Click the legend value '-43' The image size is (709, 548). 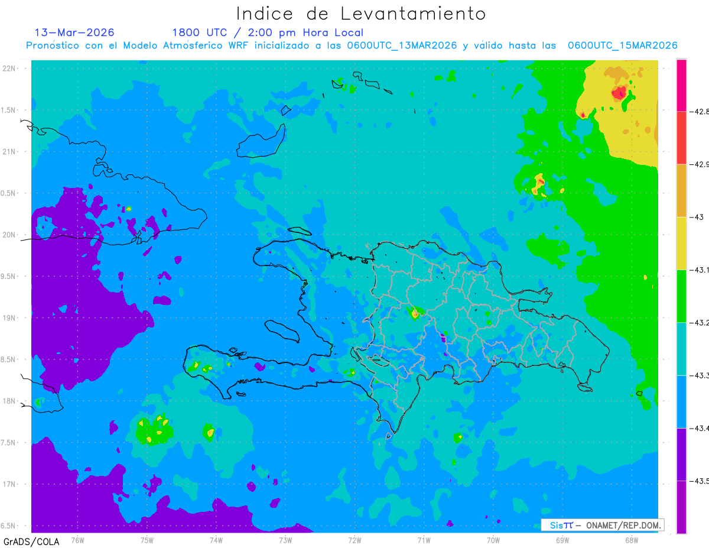tap(696, 217)
